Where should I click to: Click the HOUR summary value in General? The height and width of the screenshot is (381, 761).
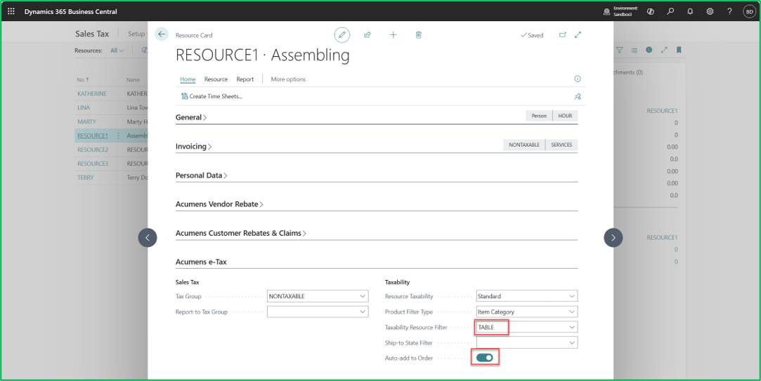565,116
